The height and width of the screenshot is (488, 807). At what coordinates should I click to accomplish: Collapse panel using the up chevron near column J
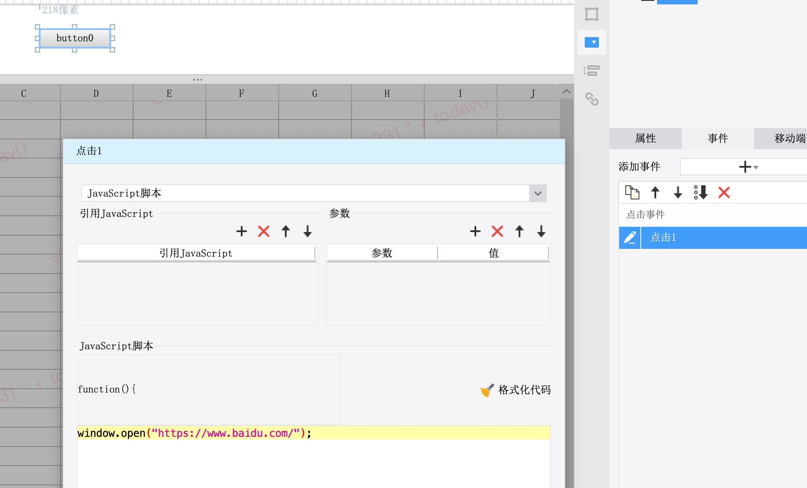[567, 92]
